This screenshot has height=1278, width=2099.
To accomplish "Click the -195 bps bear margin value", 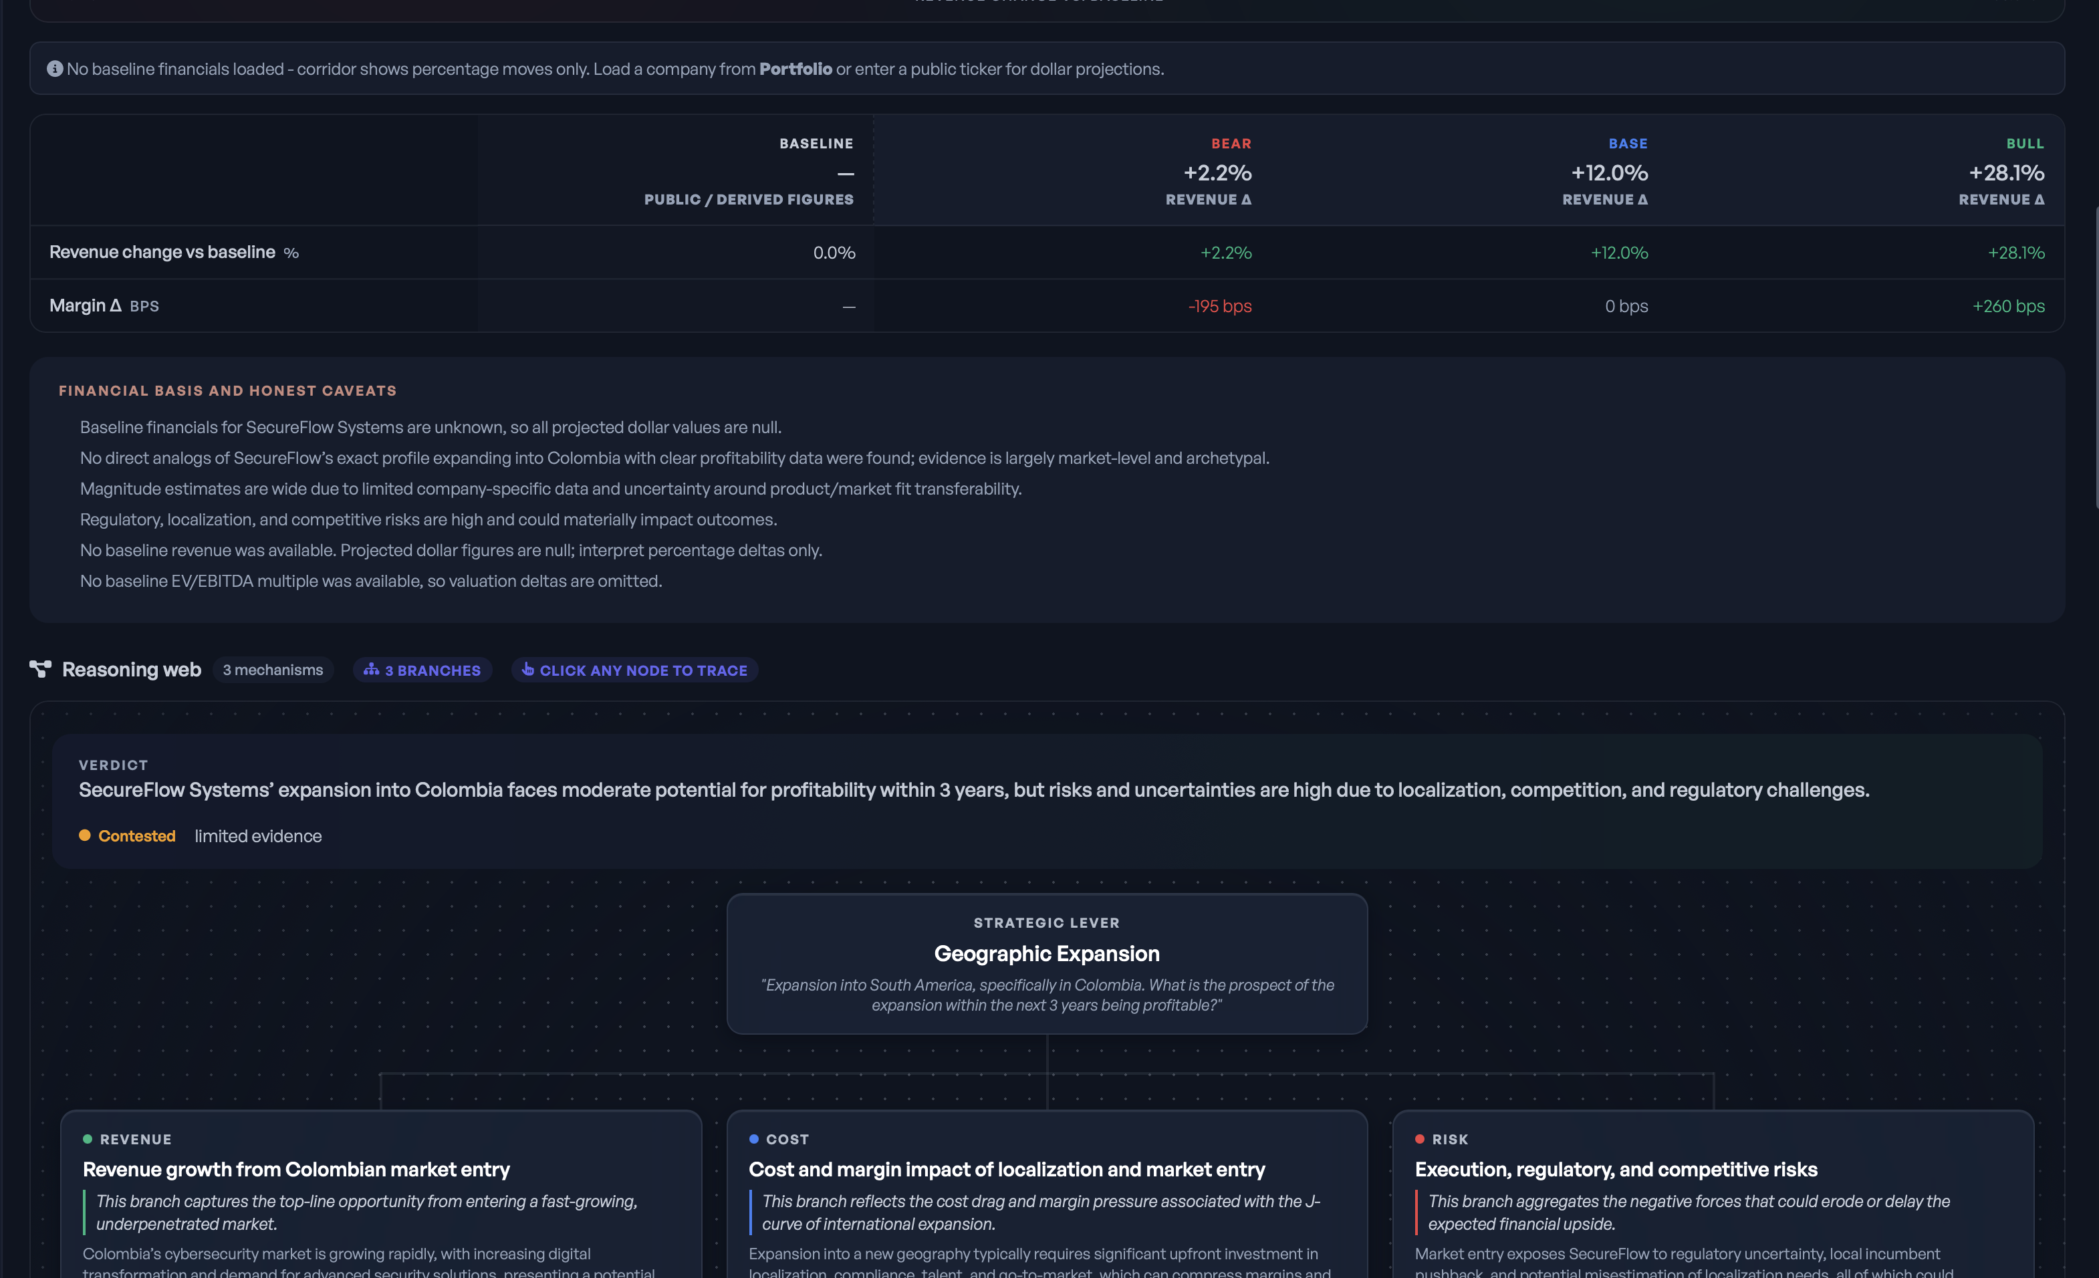I will pyautogui.click(x=1220, y=306).
